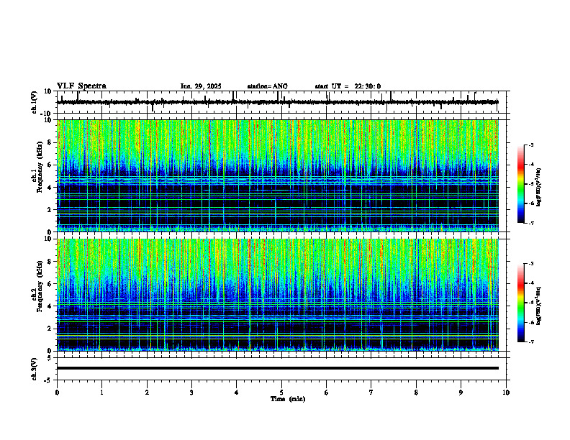Click the "VLF Spectra" plot title

81,86
